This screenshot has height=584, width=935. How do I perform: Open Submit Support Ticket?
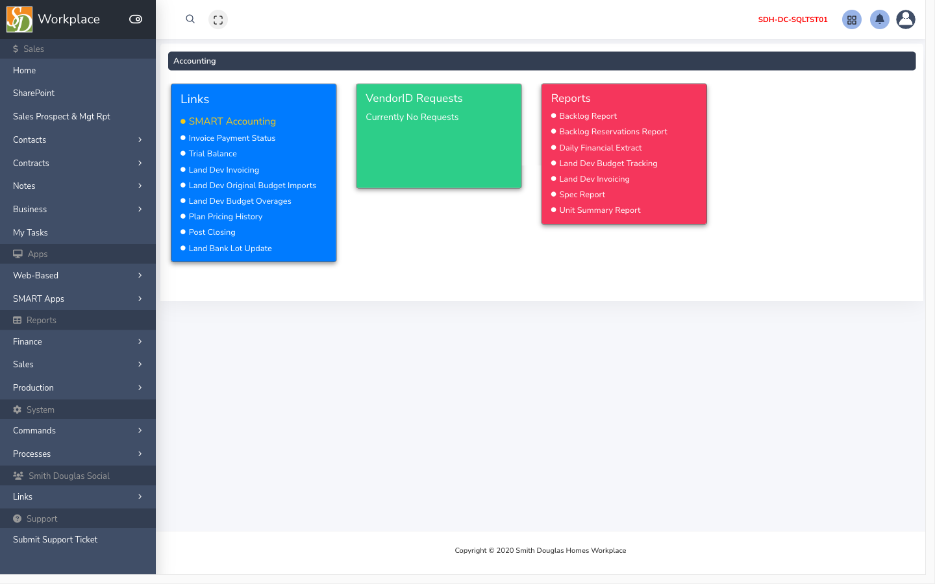pyautogui.click(x=78, y=540)
